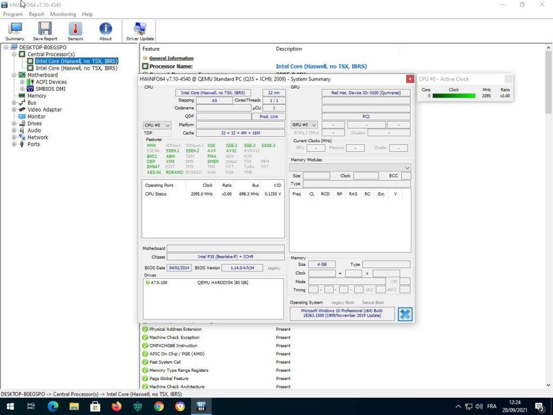Open the Report menu
The height and width of the screenshot is (415, 553).
point(36,14)
